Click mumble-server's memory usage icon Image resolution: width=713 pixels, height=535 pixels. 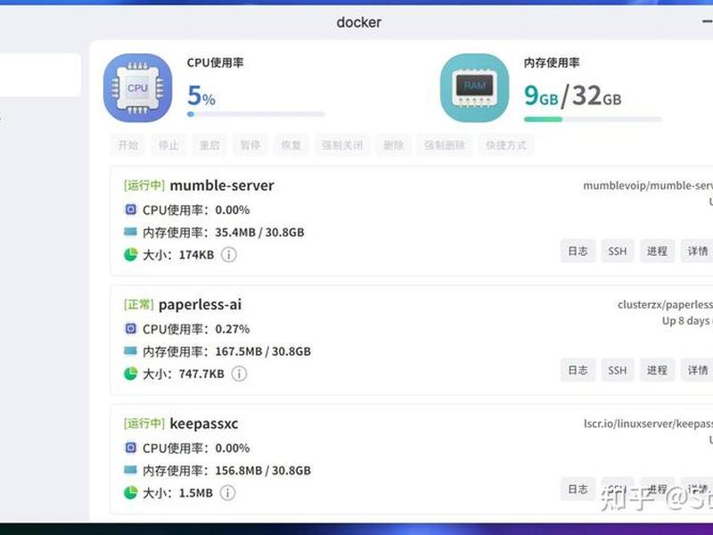[x=130, y=232]
